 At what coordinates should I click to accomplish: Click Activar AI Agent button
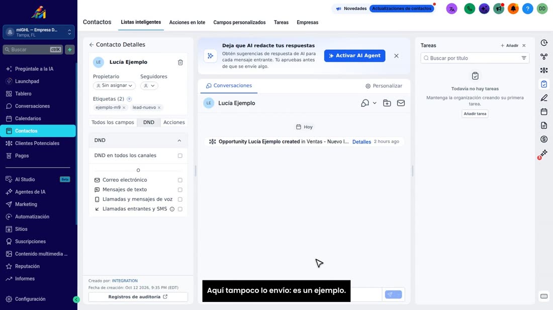pos(354,56)
